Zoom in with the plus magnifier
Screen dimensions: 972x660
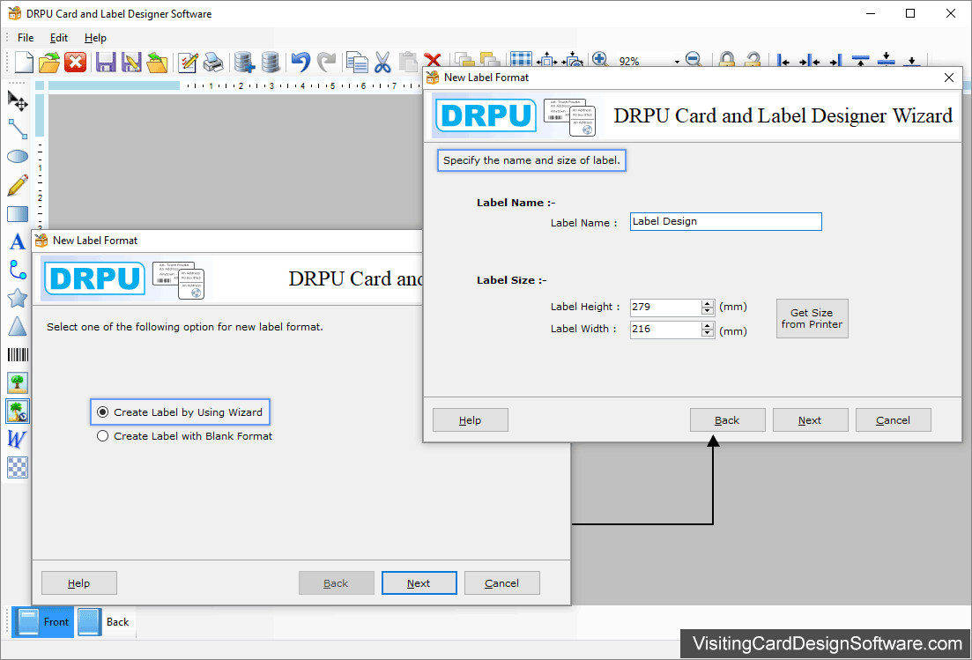(x=599, y=60)
